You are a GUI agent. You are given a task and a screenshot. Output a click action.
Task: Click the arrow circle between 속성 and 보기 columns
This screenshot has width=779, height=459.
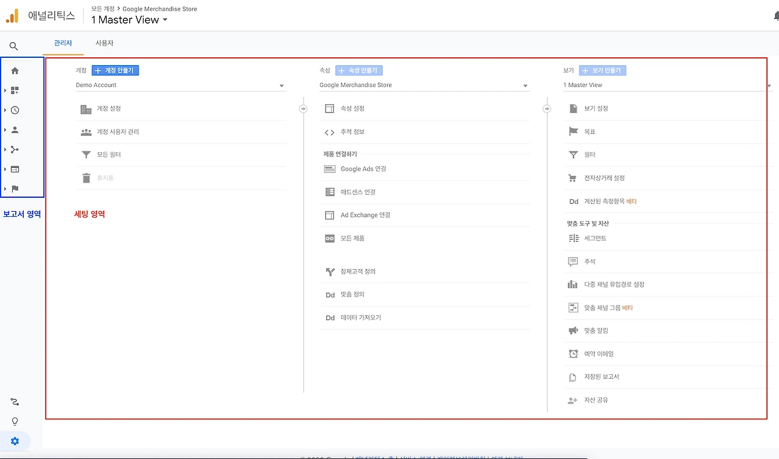coord(547,108)
